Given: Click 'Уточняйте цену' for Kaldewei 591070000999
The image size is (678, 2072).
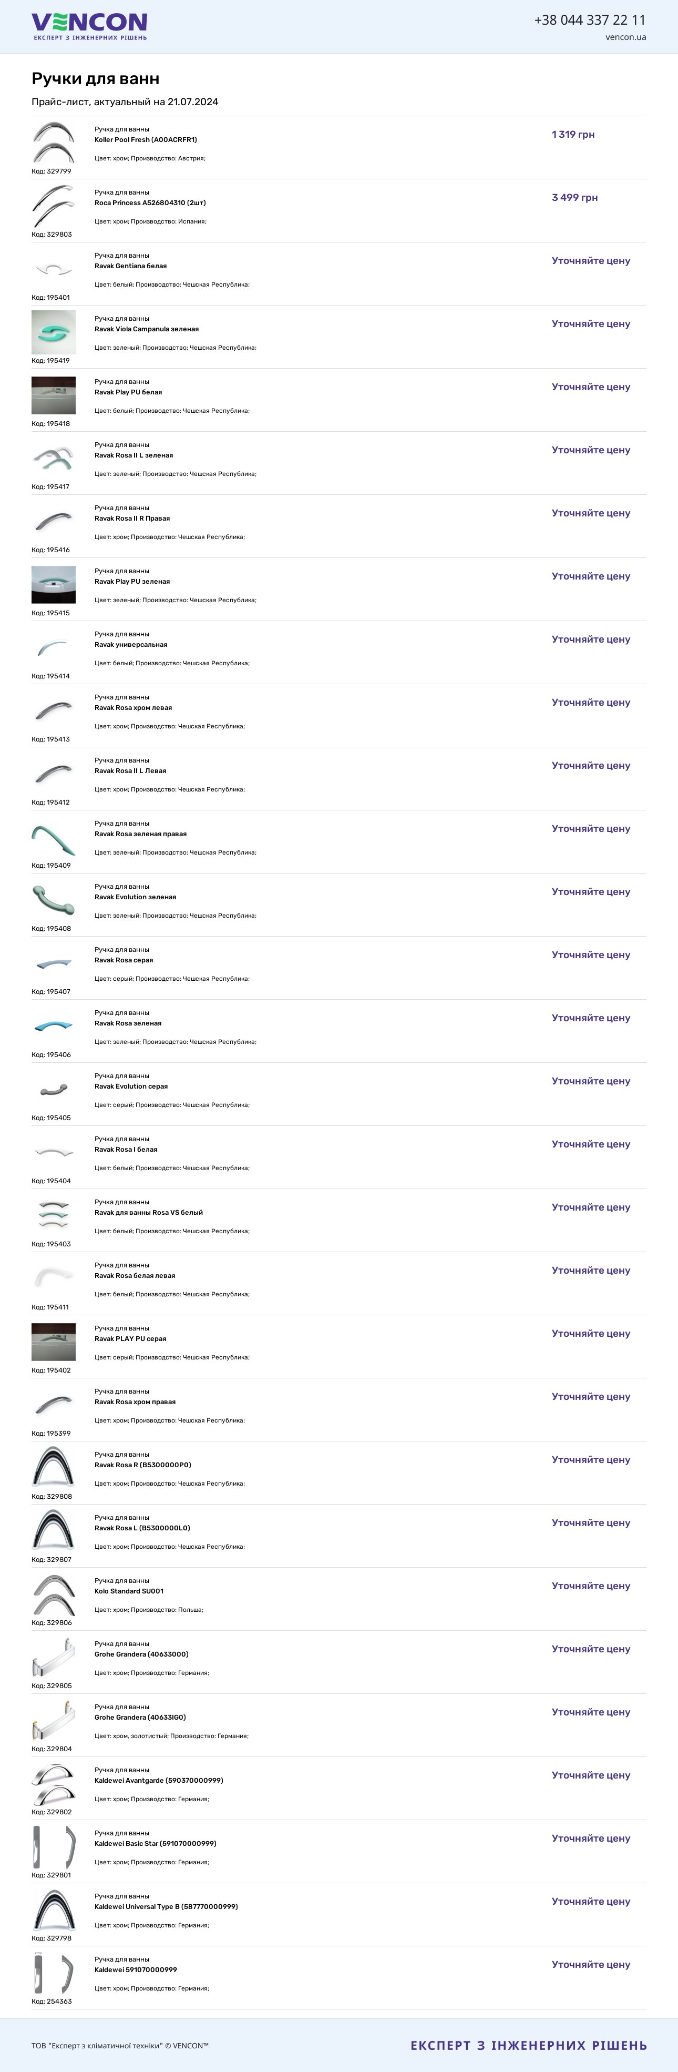Looking at the screenshot, I should [590, 1964].
